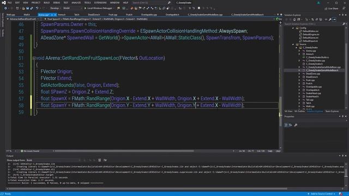Toggle word wrap in the Output panel
Viewport: 349px width, 196px height.
pyautogui.click(x=105, y=160)
